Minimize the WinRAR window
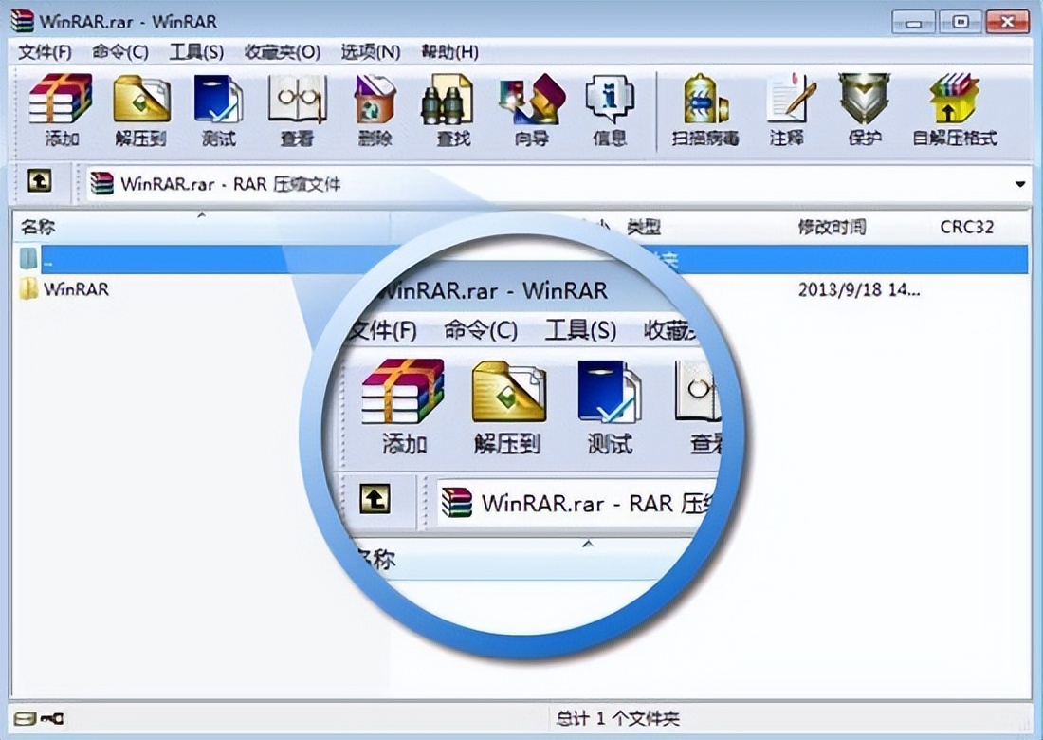Viewport: 1043px width, 740px height. (x=913, y=23)
